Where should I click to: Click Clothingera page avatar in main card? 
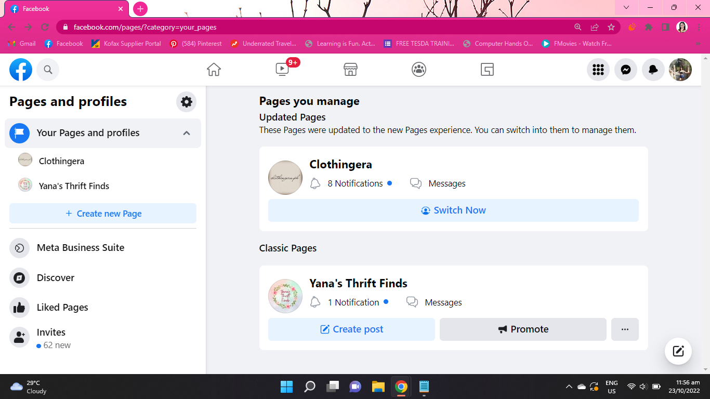tap(285, 178)
